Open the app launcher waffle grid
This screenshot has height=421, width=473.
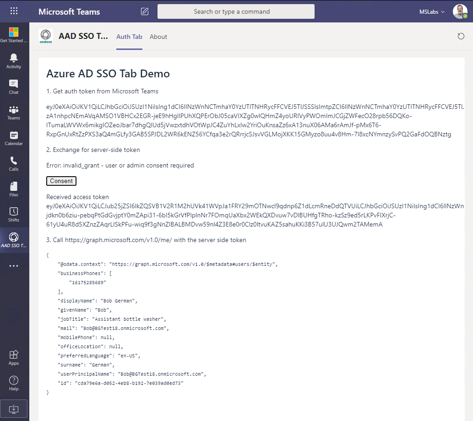click(x=14, y=11)
